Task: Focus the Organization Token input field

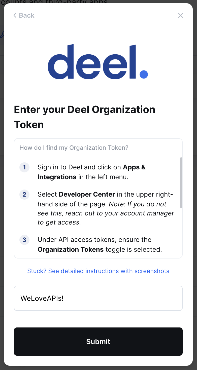Action: 98,298
